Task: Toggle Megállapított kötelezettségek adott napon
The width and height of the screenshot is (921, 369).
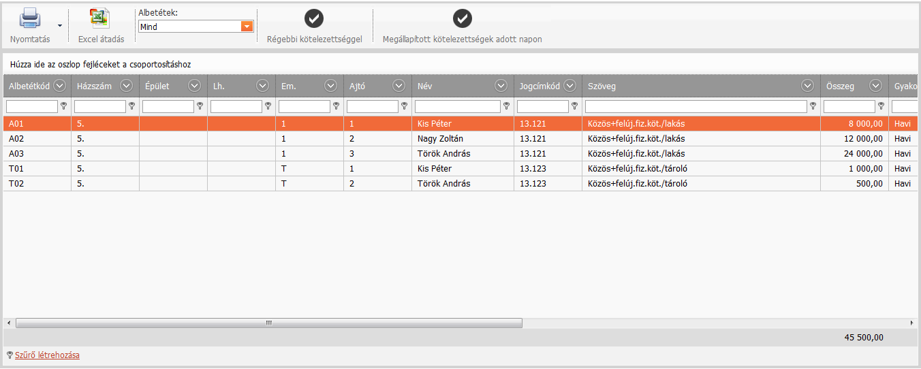Action: pyautogui.click(x=463, y=18)
